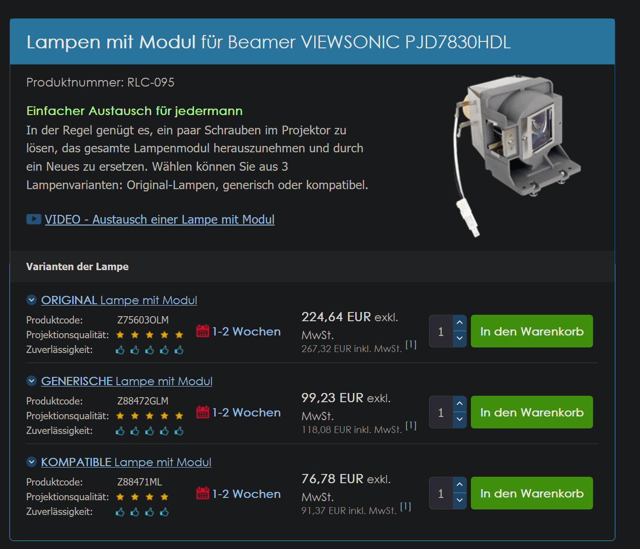This screenshot has height=549, width=640.
Task: Click the video play icon beside the VIDEO link
Action: [34, 219]
